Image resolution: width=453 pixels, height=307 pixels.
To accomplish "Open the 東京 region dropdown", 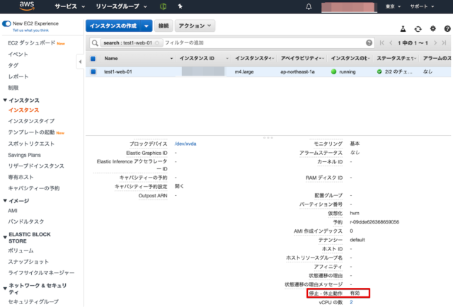I will [393, 6].
